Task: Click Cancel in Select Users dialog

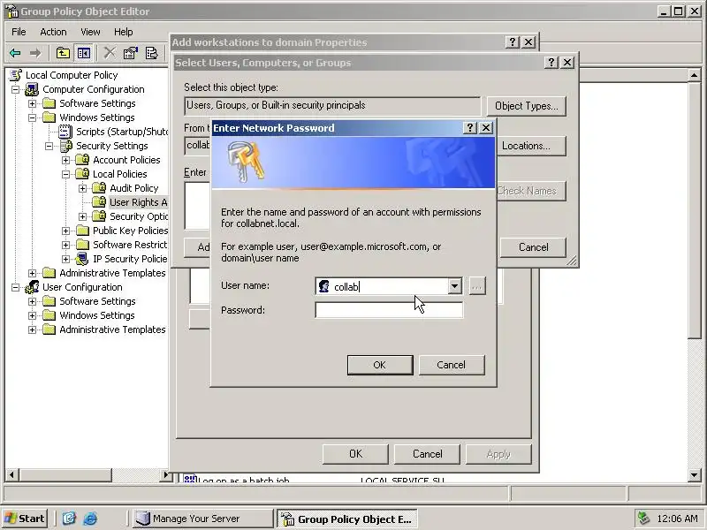Action: pos(533,247)
